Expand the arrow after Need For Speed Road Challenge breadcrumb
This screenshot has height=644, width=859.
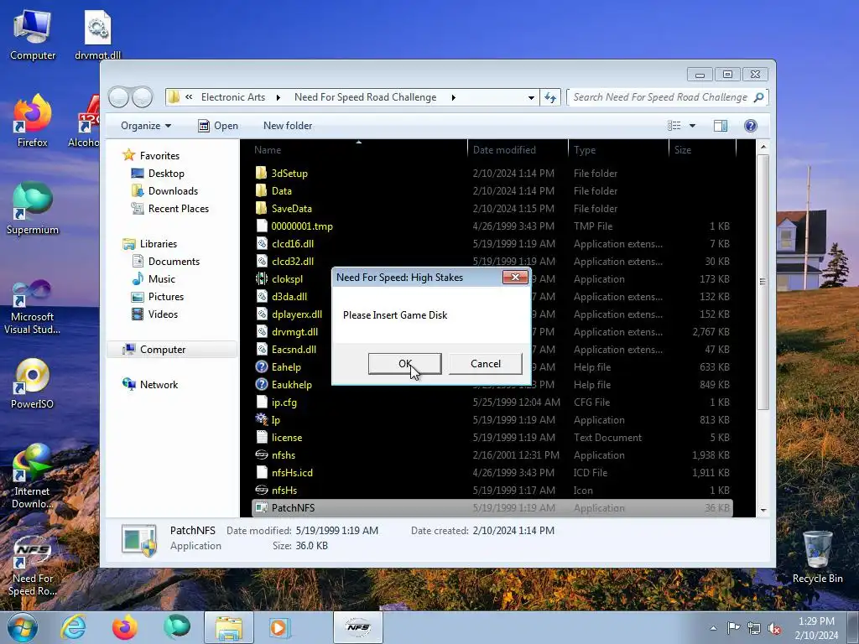453,97
